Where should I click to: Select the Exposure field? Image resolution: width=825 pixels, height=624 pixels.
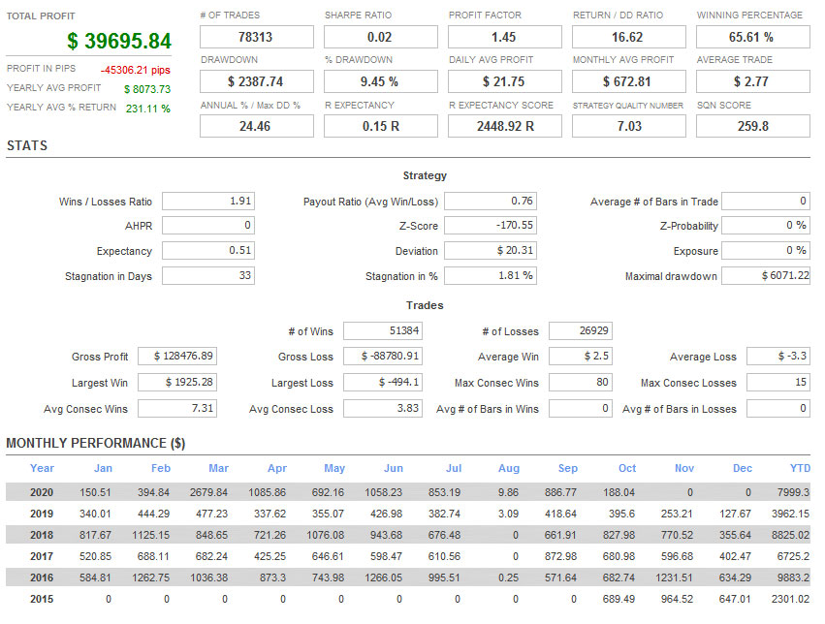[x=766, y=250]
